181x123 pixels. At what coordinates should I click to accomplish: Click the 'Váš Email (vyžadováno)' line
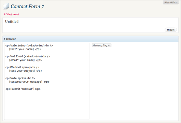click(28, 56)
